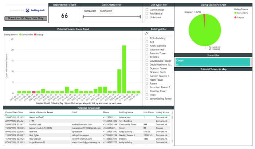Click sort arrow under Created Date Time column

click(x=6, y=114)
